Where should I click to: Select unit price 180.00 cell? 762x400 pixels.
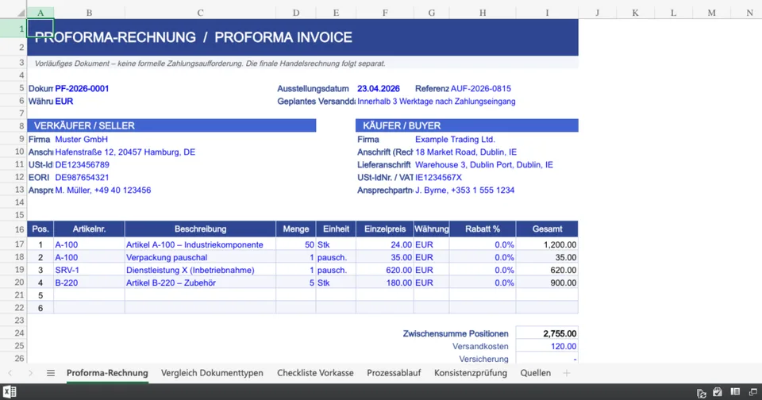click(385, 283)
